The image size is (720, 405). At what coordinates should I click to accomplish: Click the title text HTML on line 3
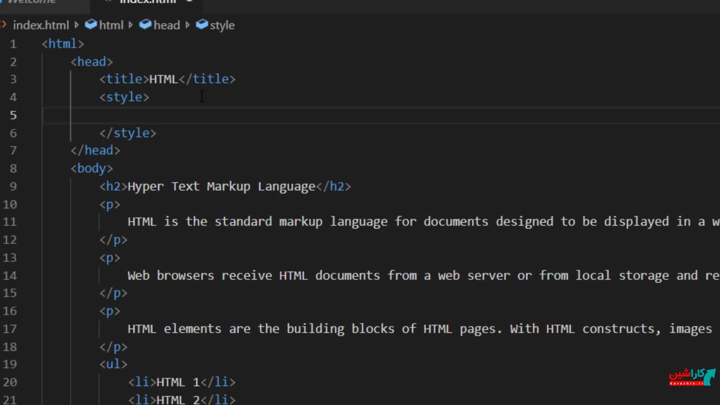163,79
